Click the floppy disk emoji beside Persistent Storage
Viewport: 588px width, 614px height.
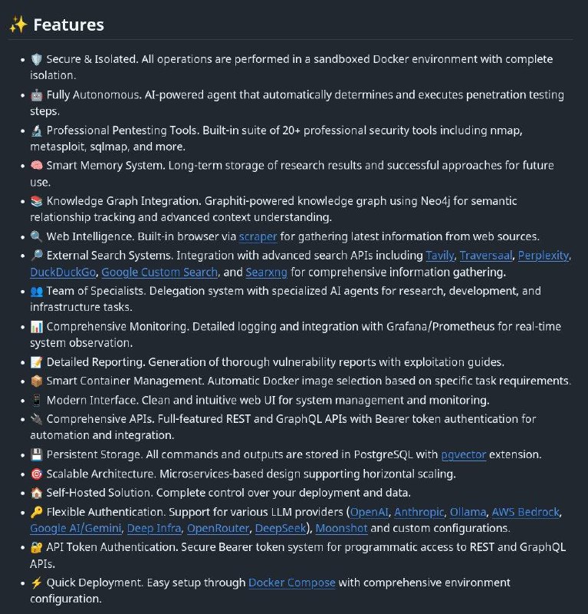pyautogui.click(x=37, y=455)
